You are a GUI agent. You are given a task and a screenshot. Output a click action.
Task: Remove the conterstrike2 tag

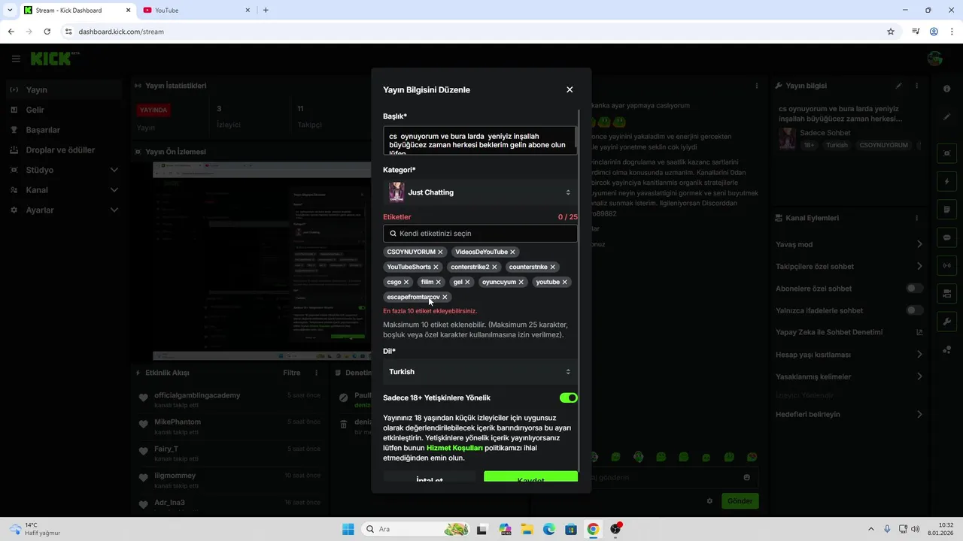pos(494,267)
